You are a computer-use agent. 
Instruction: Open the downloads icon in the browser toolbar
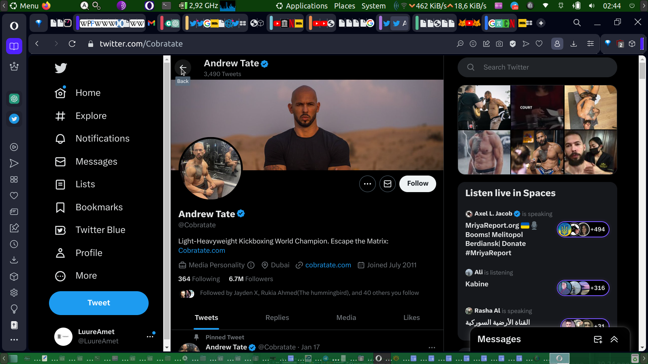(573, 44)
